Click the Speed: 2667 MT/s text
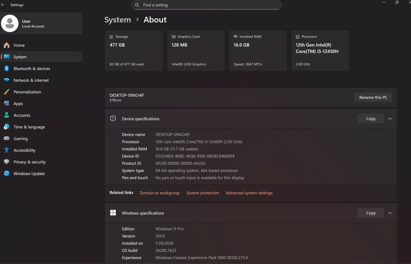This screenshot has width=411, height=264. click(248, 64)
